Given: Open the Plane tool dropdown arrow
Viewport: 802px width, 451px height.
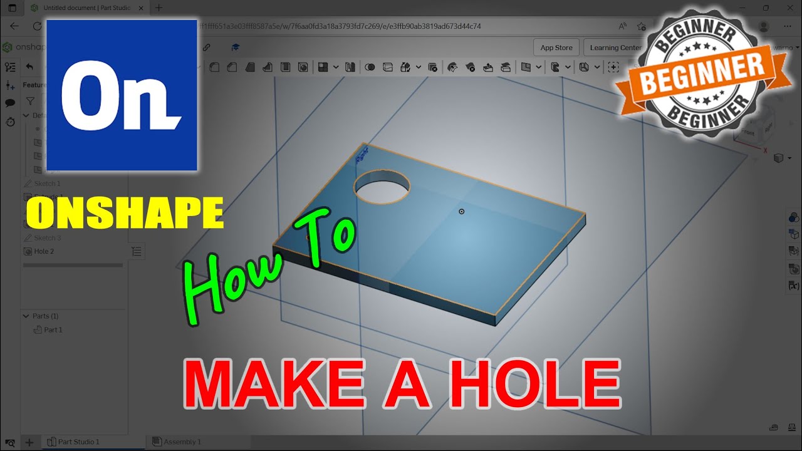Looking at the screenshot, I should [x=539, y=67].
